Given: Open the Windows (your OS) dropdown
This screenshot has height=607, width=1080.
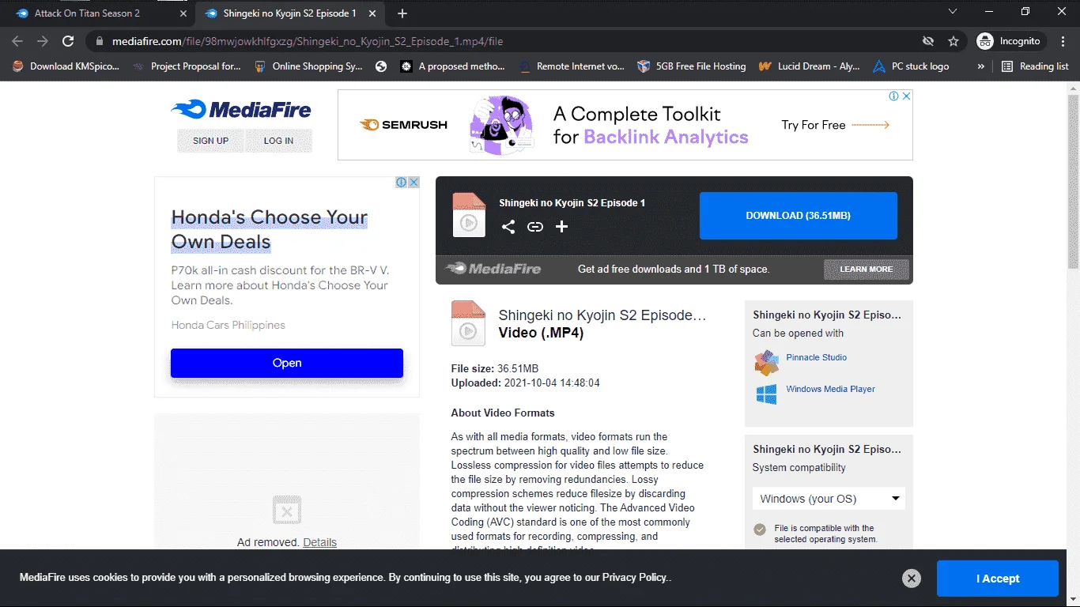Looking at the screenshot, I should (x=829, y=499).
